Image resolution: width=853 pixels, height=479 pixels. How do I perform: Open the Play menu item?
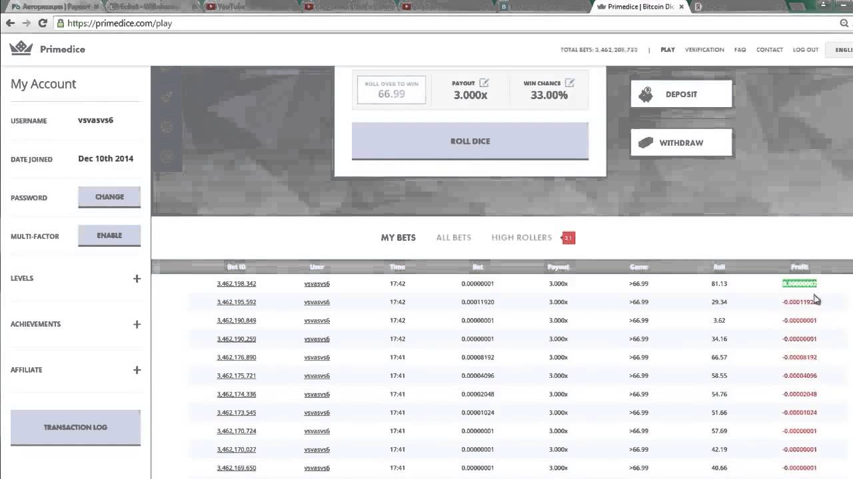[668, 50]
